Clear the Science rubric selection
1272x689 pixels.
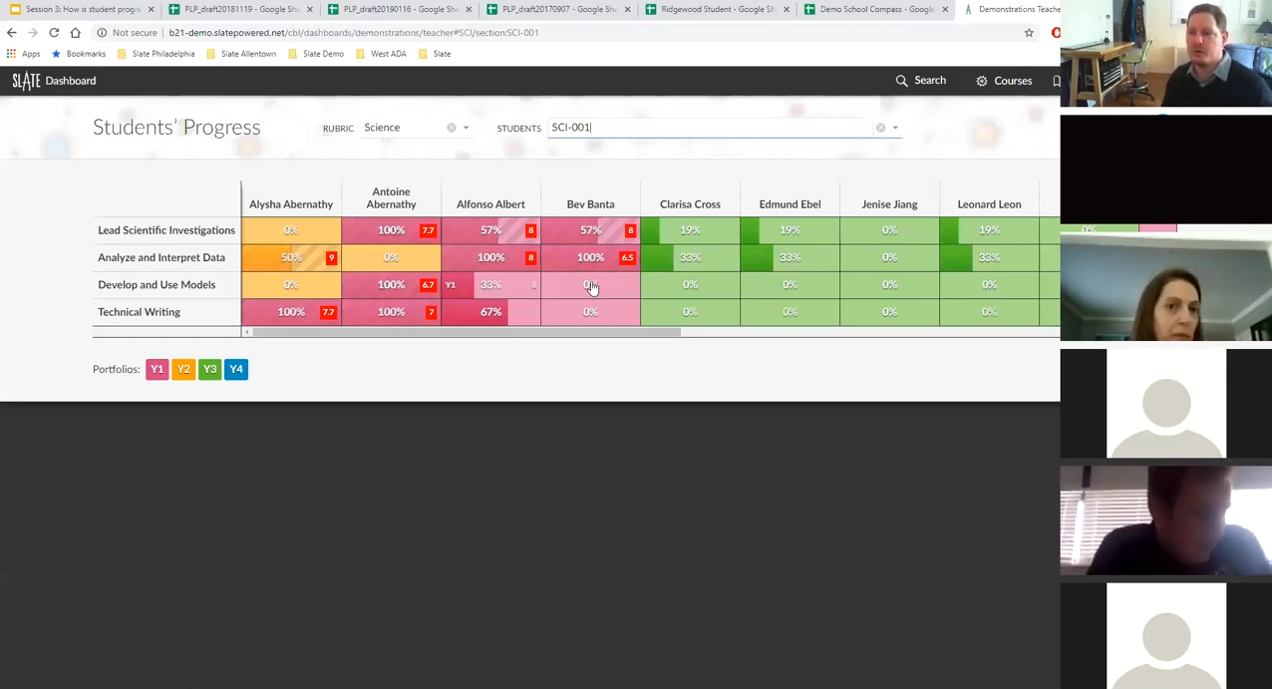(x=452, y=128)
